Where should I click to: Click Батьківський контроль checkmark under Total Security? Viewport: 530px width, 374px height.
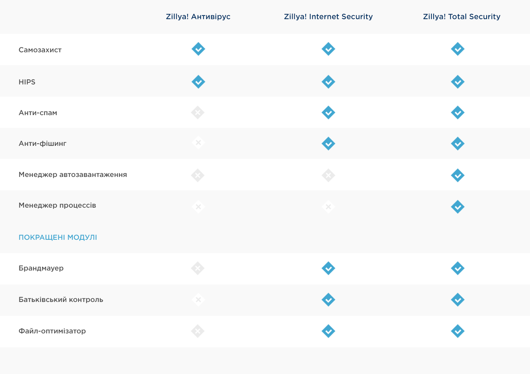coord(458,299)
